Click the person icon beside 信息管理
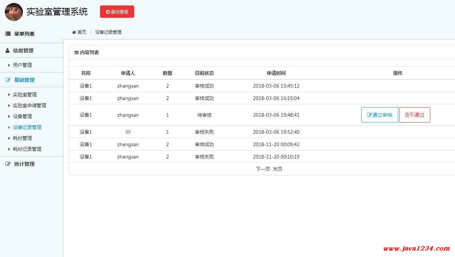Viewport: 455px width, 257px height. (x=7, y=51)
